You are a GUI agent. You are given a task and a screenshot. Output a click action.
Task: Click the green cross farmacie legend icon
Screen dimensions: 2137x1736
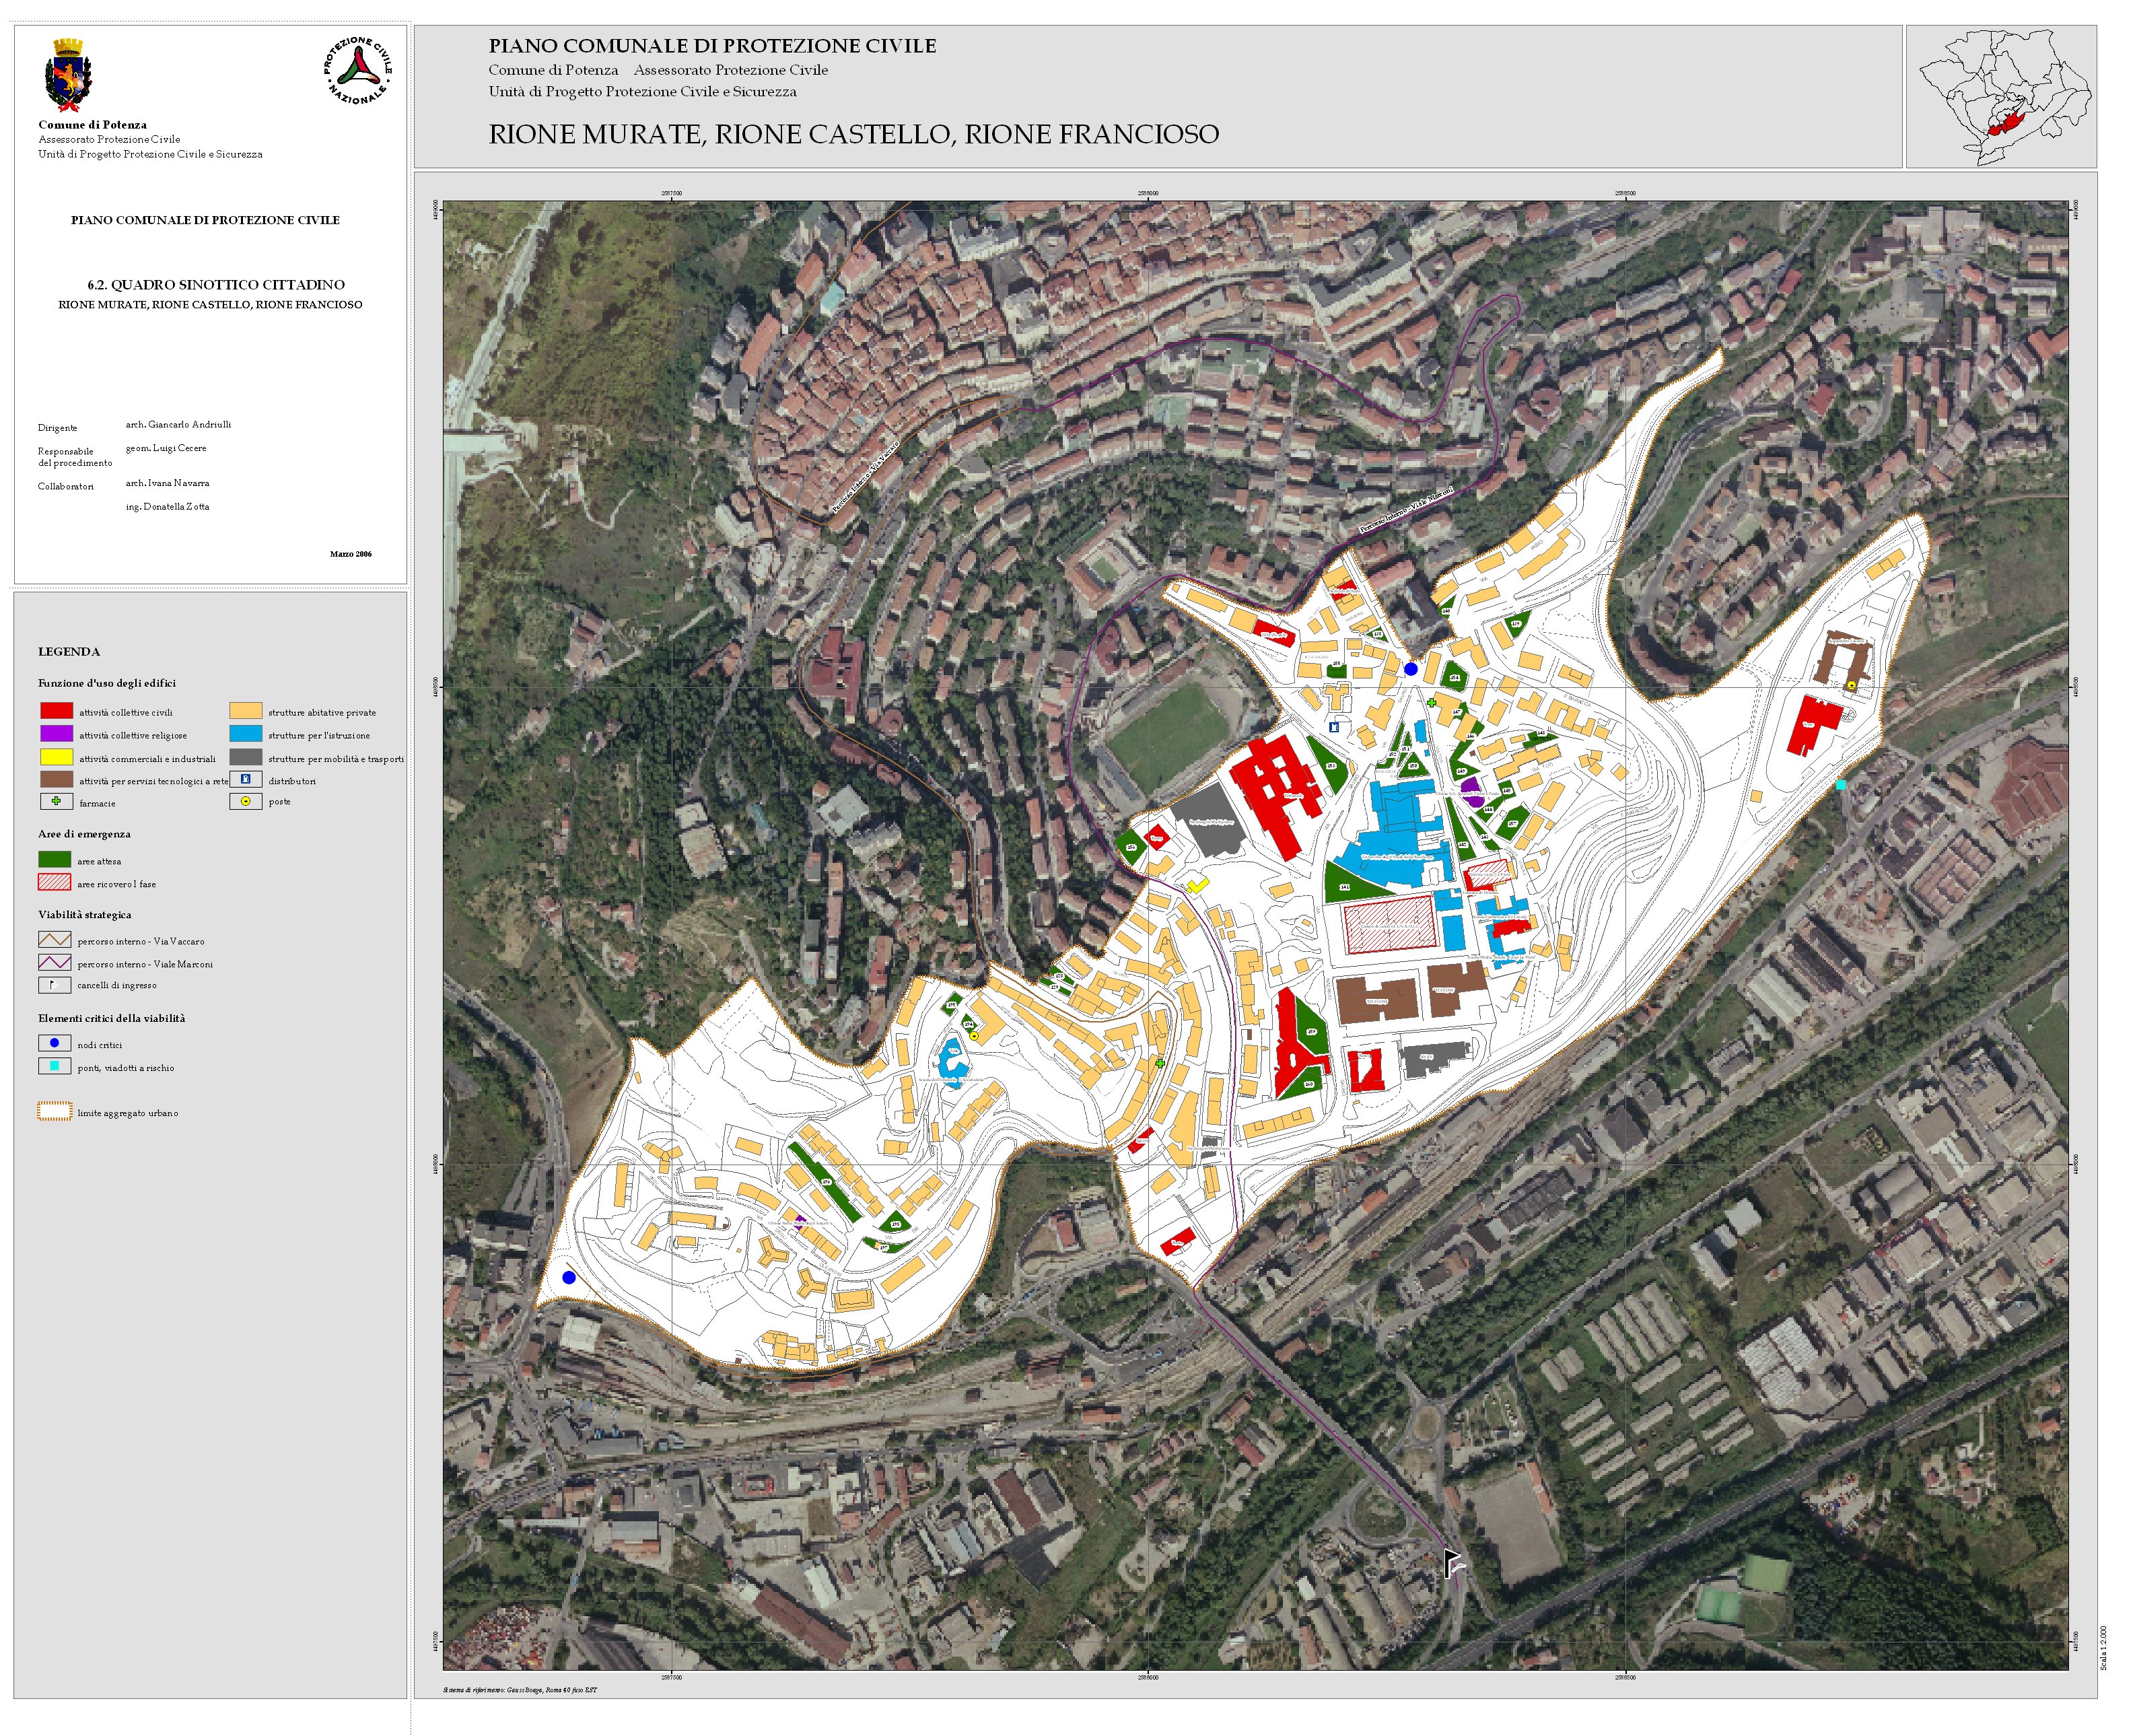[x=56, y=802]
